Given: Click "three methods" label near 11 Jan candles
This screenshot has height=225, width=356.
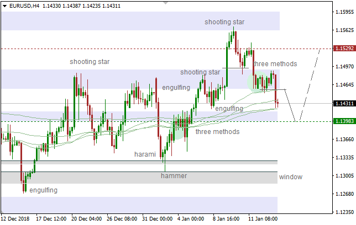Looking at the screenshot, I should point(275,64).
